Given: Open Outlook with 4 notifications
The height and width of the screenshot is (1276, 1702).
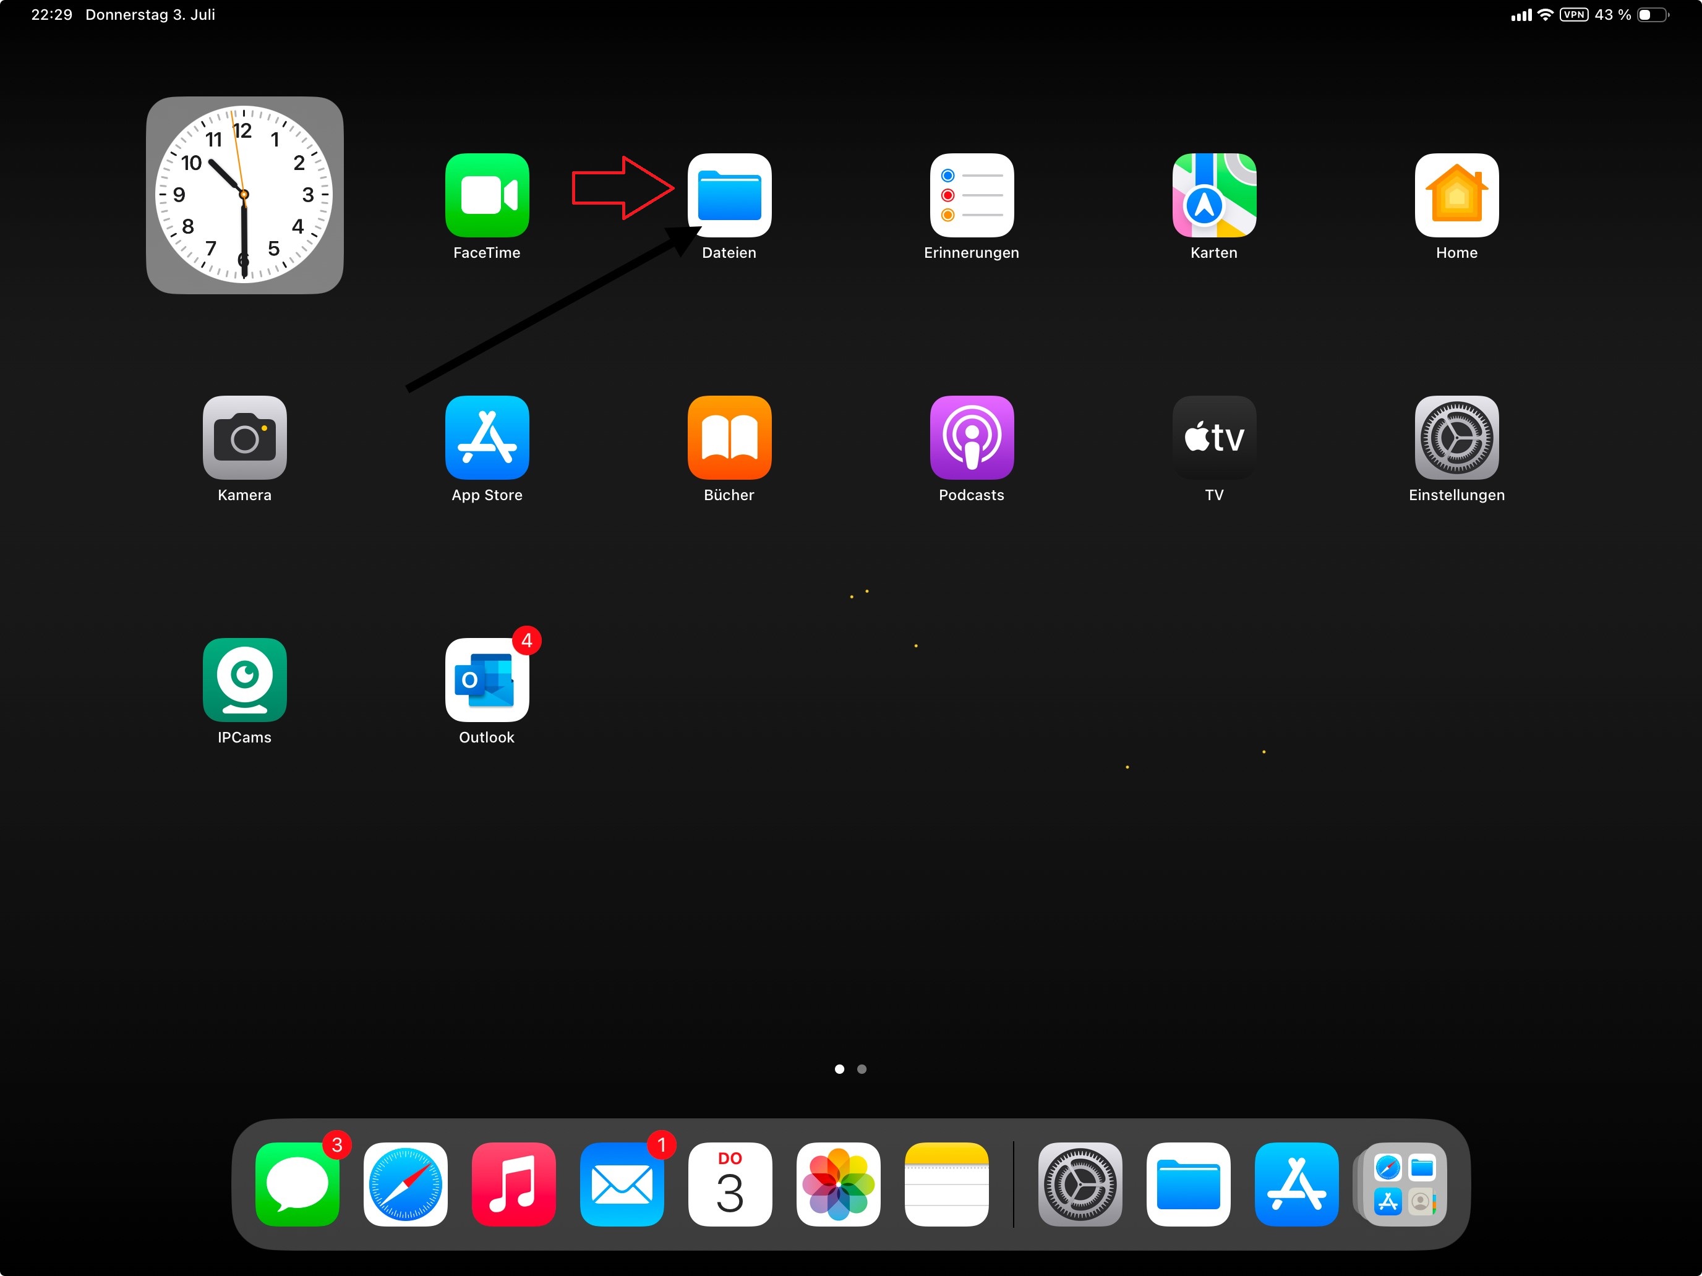Looking at the screenshot, I should (486, 680).
